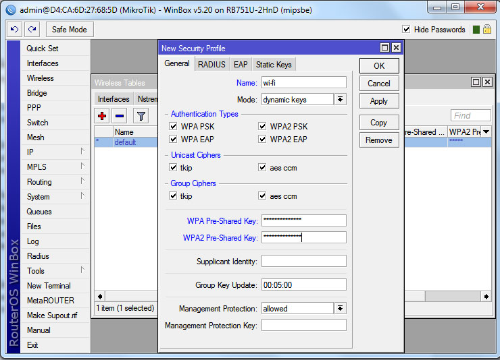Image resolution: width=500 pixels, height=360 pixels.
Task: Click the funnel filter icon
Action: pyautogui.click(x=141, y=116)
